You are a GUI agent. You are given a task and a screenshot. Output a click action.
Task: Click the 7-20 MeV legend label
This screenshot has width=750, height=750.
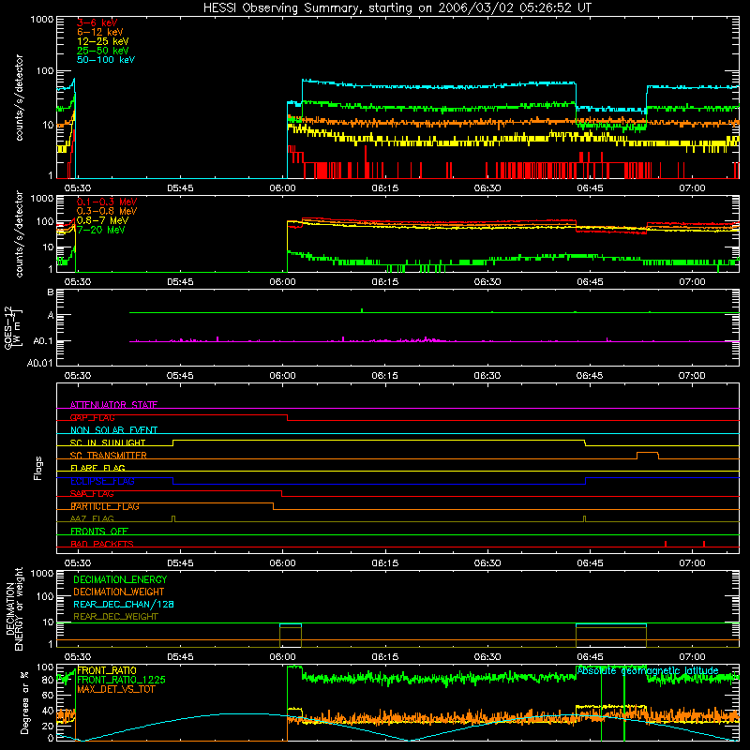tap(101, 230)
